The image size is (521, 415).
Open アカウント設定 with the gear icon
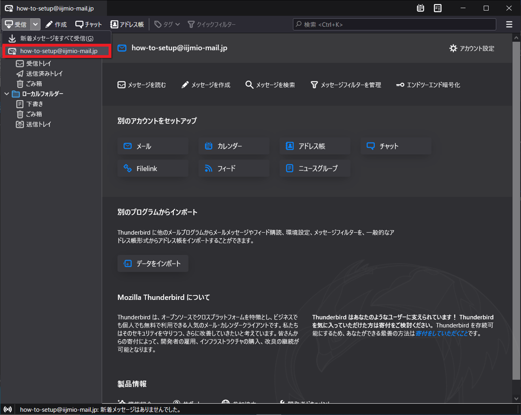point(472,48)
